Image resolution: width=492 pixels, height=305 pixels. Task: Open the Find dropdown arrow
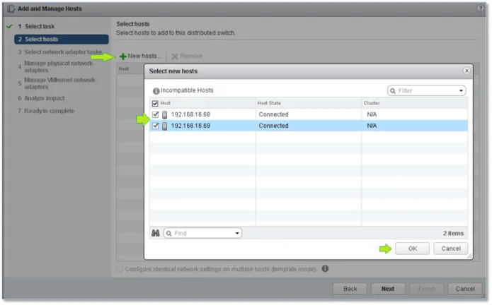pyautogui.click(x=237, y=234)
